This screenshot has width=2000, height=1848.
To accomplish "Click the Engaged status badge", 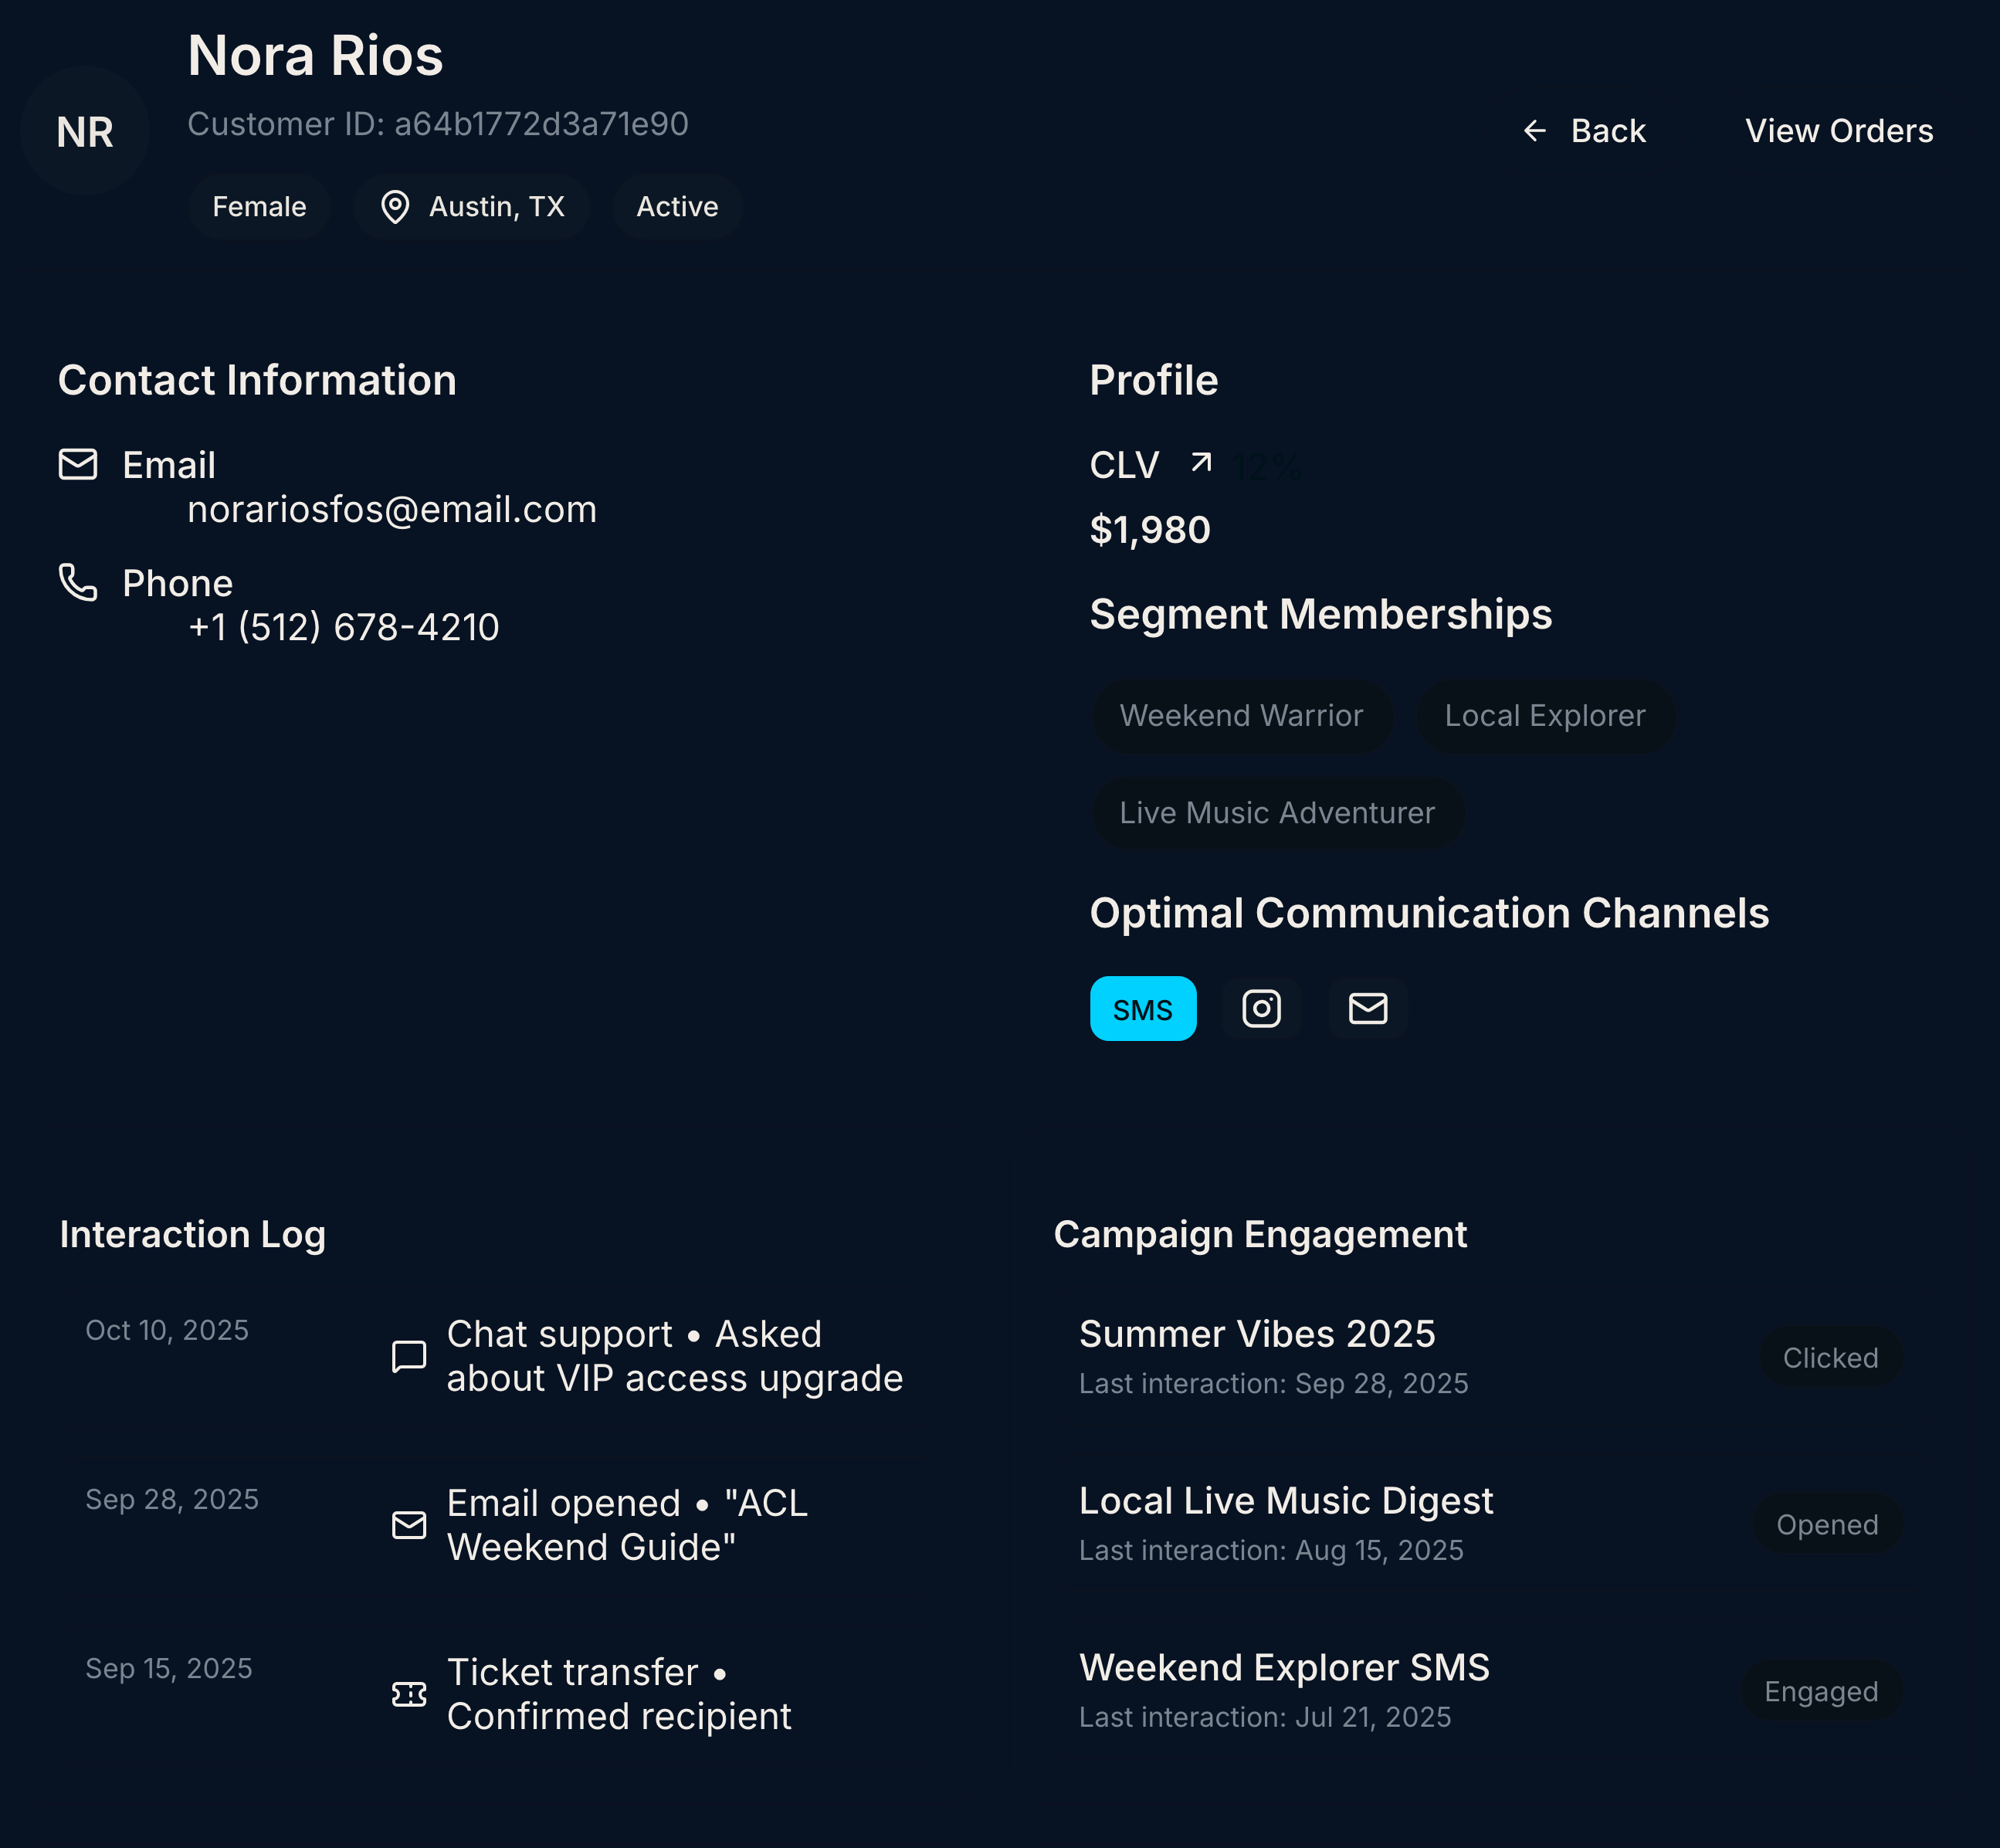I will (1820, 1691).
